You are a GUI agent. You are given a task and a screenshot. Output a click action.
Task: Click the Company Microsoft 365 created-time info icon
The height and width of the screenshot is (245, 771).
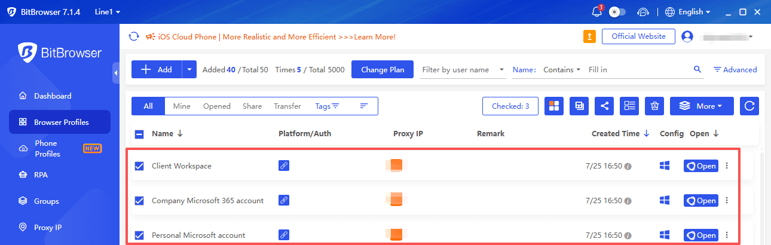pyautogui.click(x=628, y=201)
